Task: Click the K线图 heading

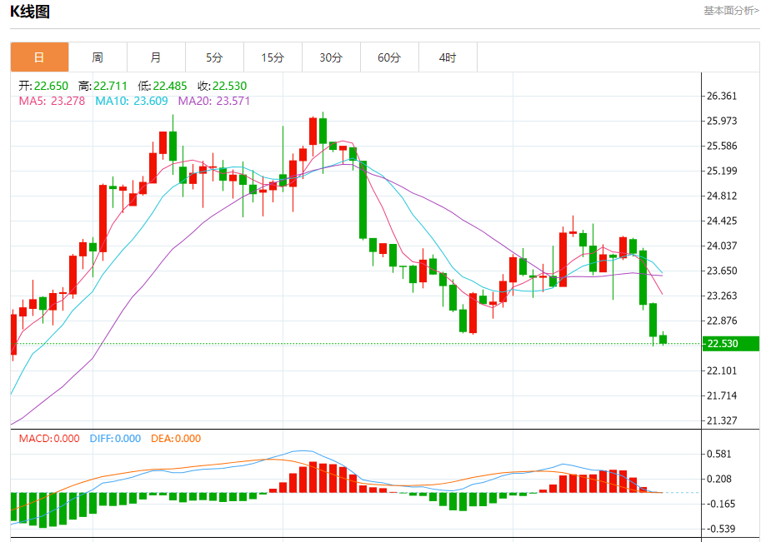Action: click(x=30, y=11)
